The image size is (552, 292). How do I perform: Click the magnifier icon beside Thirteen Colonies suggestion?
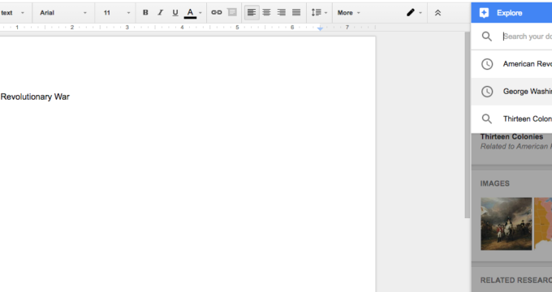click(487, 119)
